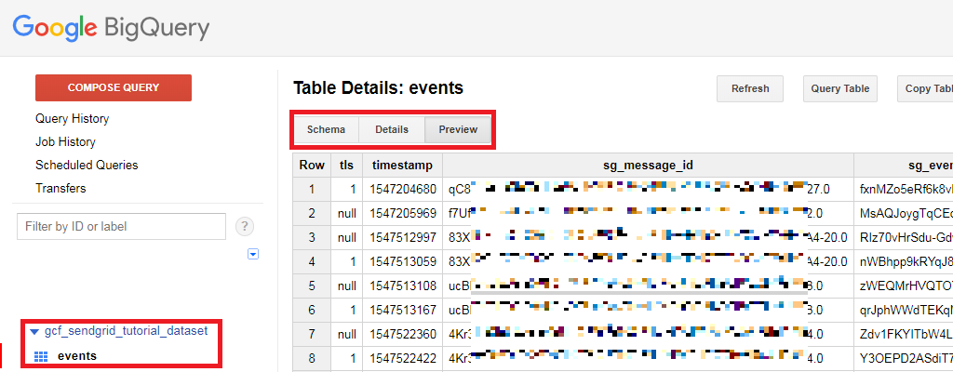Click the sg_event_id cell starting MsAQJoygTqCE
Viewport: 953px width, 372px height.
pyautogui.click(x=904, y=213)
